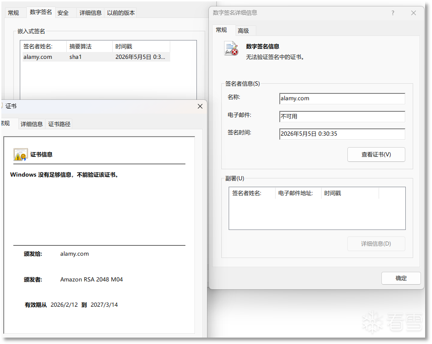The width and height of the screenshot is (432, 344).
Task: Click the sha1 digest algorithm cell
Action: point(75,57)
